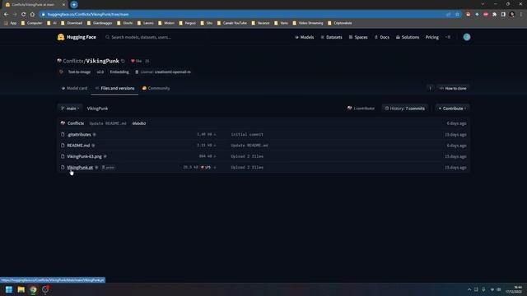527x296 pixels.
Task: View the 1 contributor entry
Action: tap(361, 109)
